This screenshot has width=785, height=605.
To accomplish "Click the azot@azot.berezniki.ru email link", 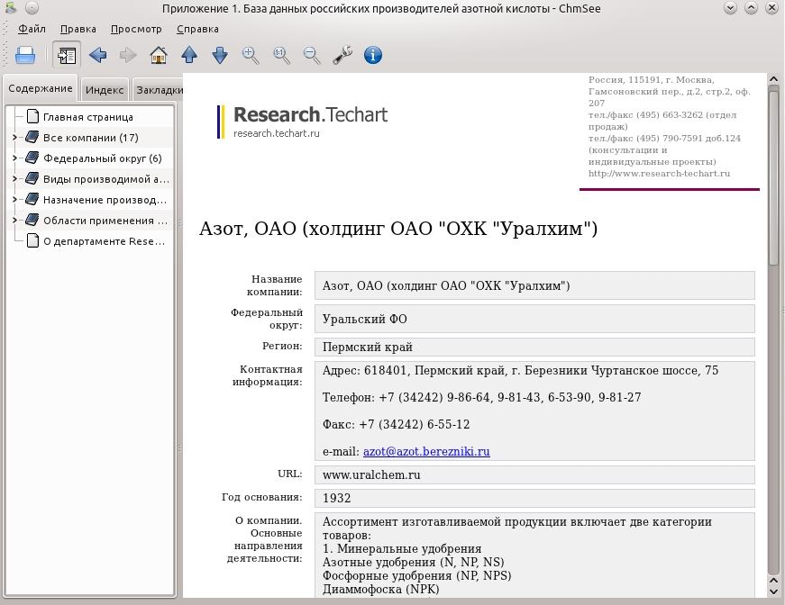I will [x=426, y=452].
